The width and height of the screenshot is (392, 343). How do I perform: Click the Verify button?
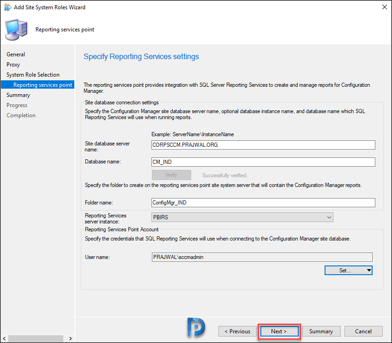pos(171,175)
